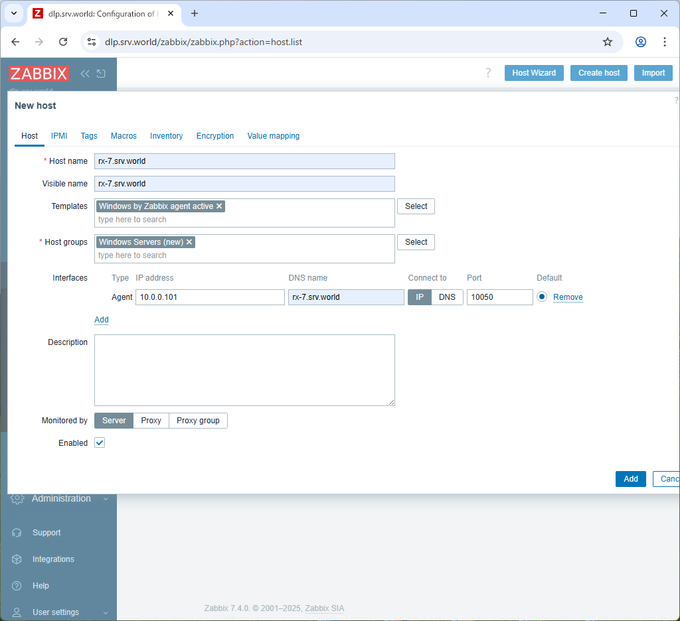Uncheck the Enabled checkbox
680x621 pixels.
coord(99,443)
